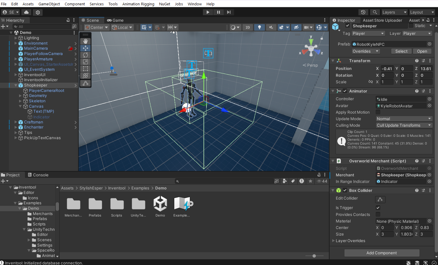
Task: Select the Rect tool in scene toolbar
Action: point(86,69)
